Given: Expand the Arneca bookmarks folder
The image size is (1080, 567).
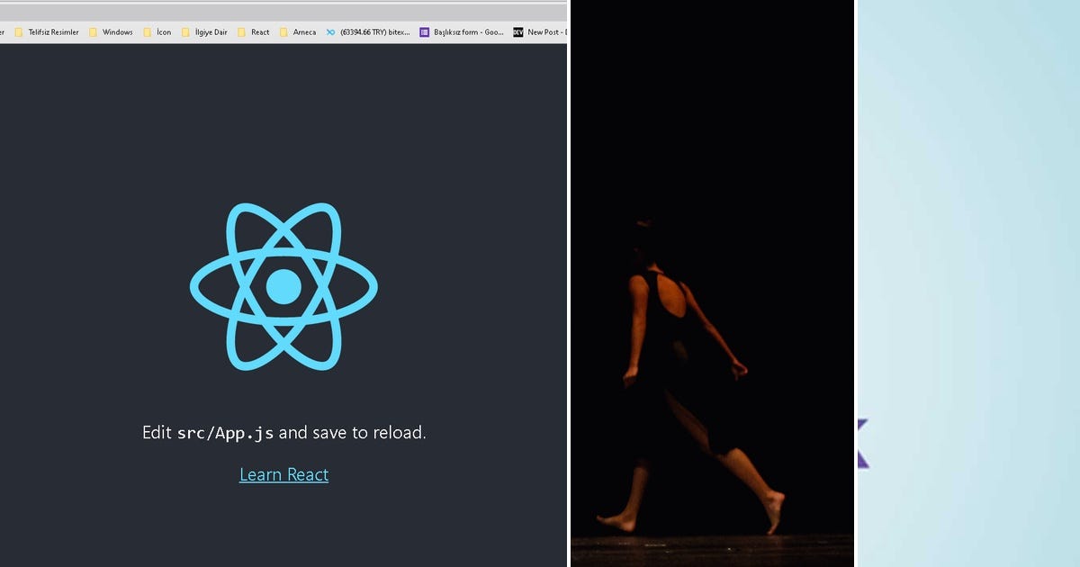Looking at the screenshot, I should click(x=300, y=31).
